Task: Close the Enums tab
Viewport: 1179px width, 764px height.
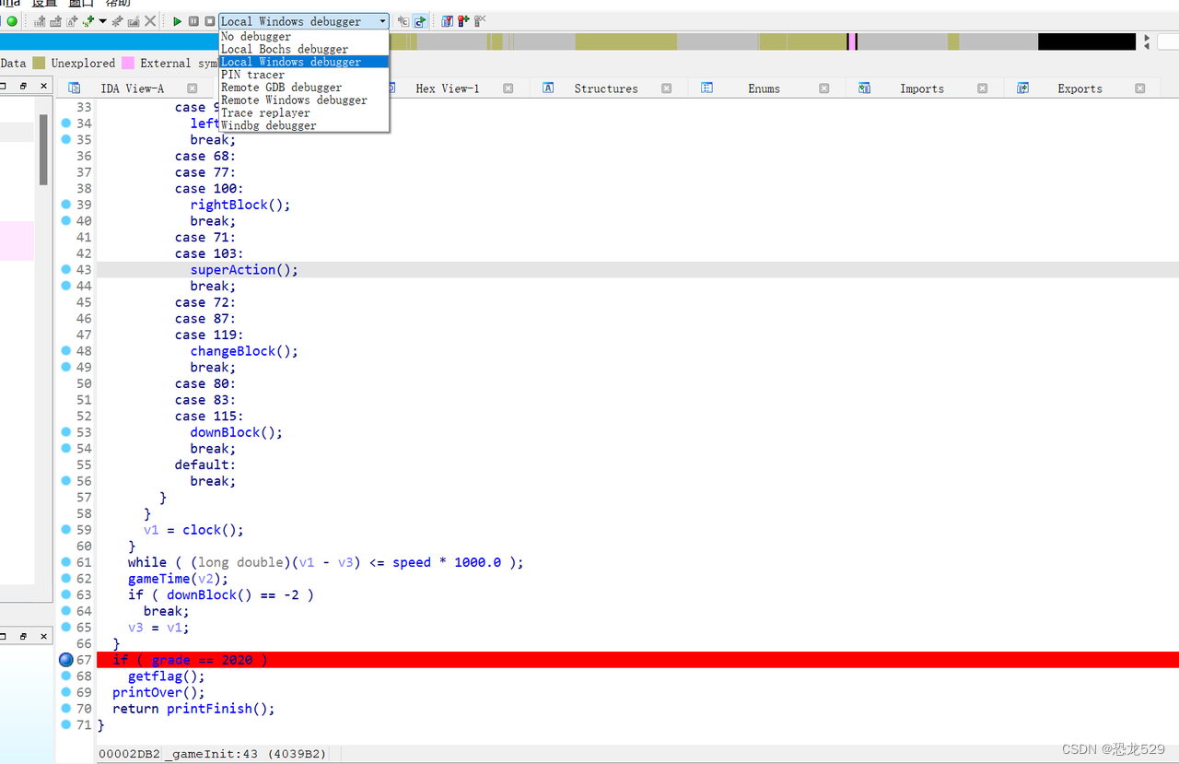Action: point(824,88)
